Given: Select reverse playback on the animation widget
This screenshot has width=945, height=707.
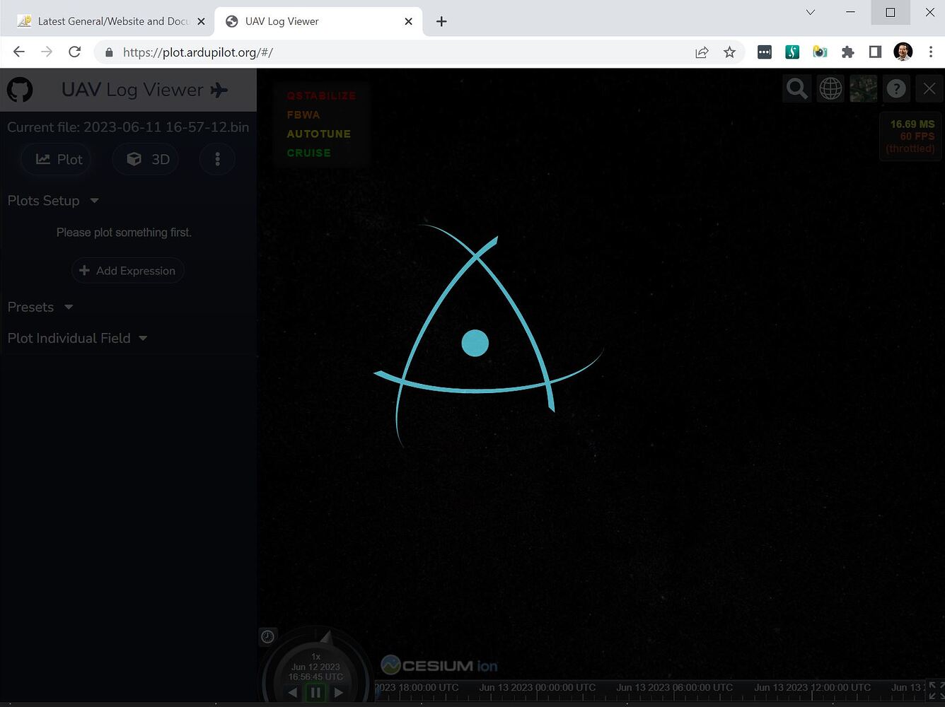Looking at the screenshot, I should (292, 693).
